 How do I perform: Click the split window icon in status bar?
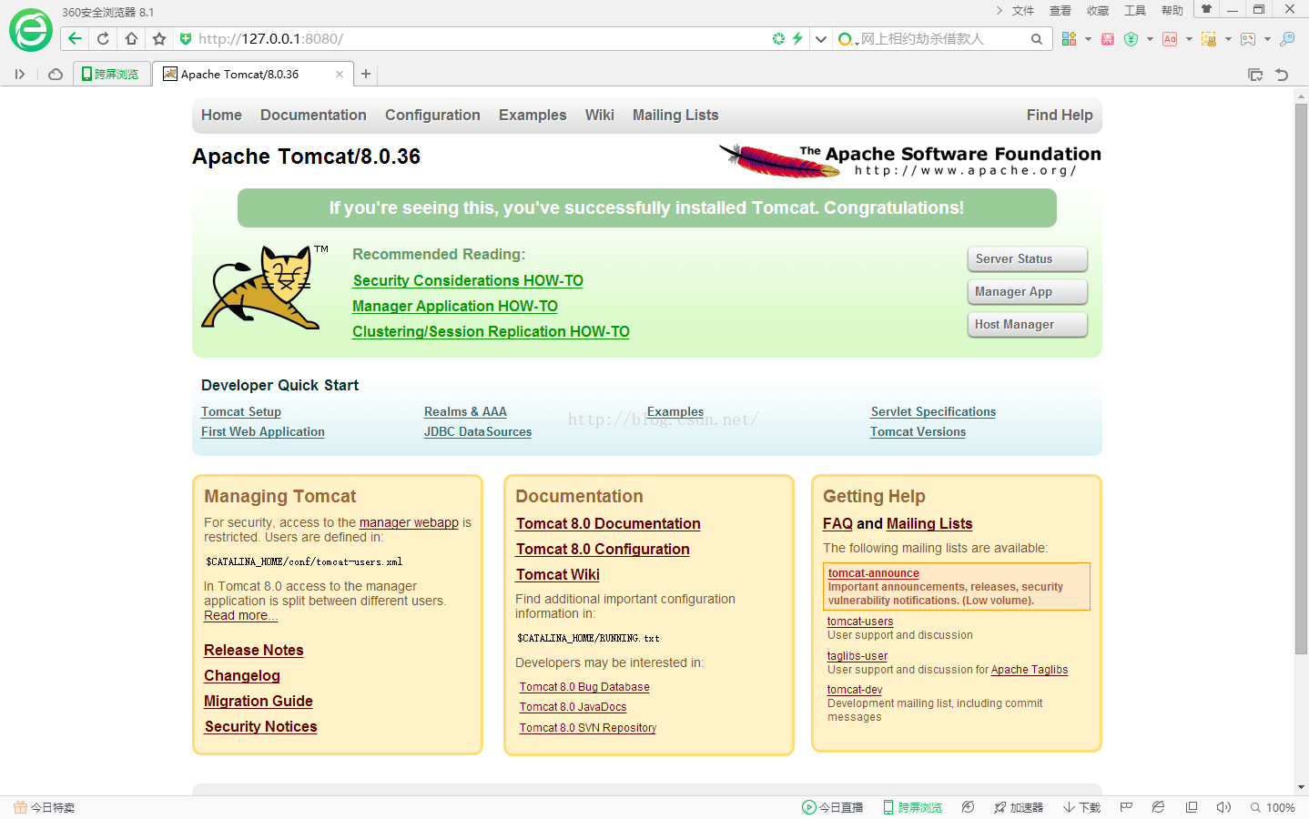tap(1192, 807)
